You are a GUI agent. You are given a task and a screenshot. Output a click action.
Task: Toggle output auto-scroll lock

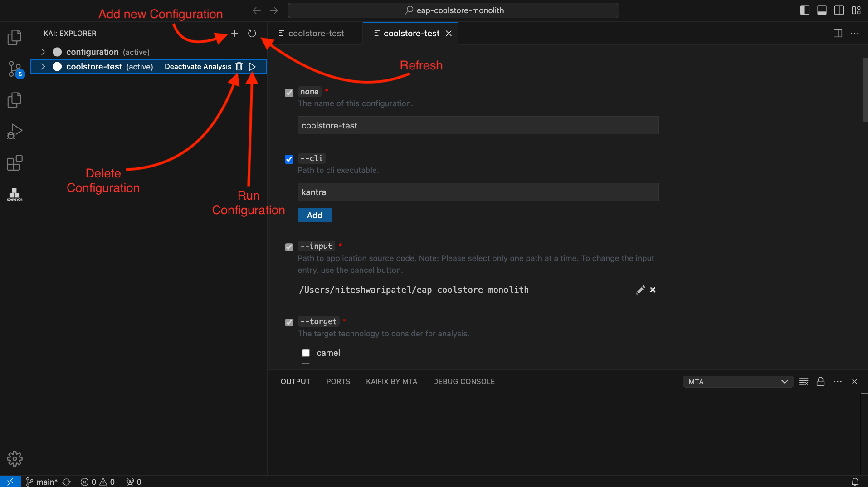[x=820, y=381]
